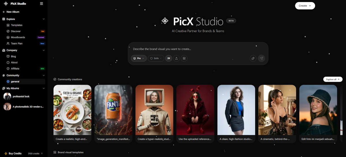Viewport: 346px width, 157px height.
Task: Click the 50% badge next to Affiliate
Action: (42, 69)
